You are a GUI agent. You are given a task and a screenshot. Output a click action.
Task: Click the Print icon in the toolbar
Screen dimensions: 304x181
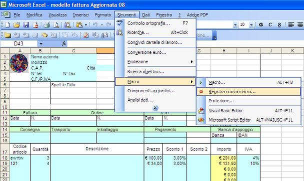[46, 25]
